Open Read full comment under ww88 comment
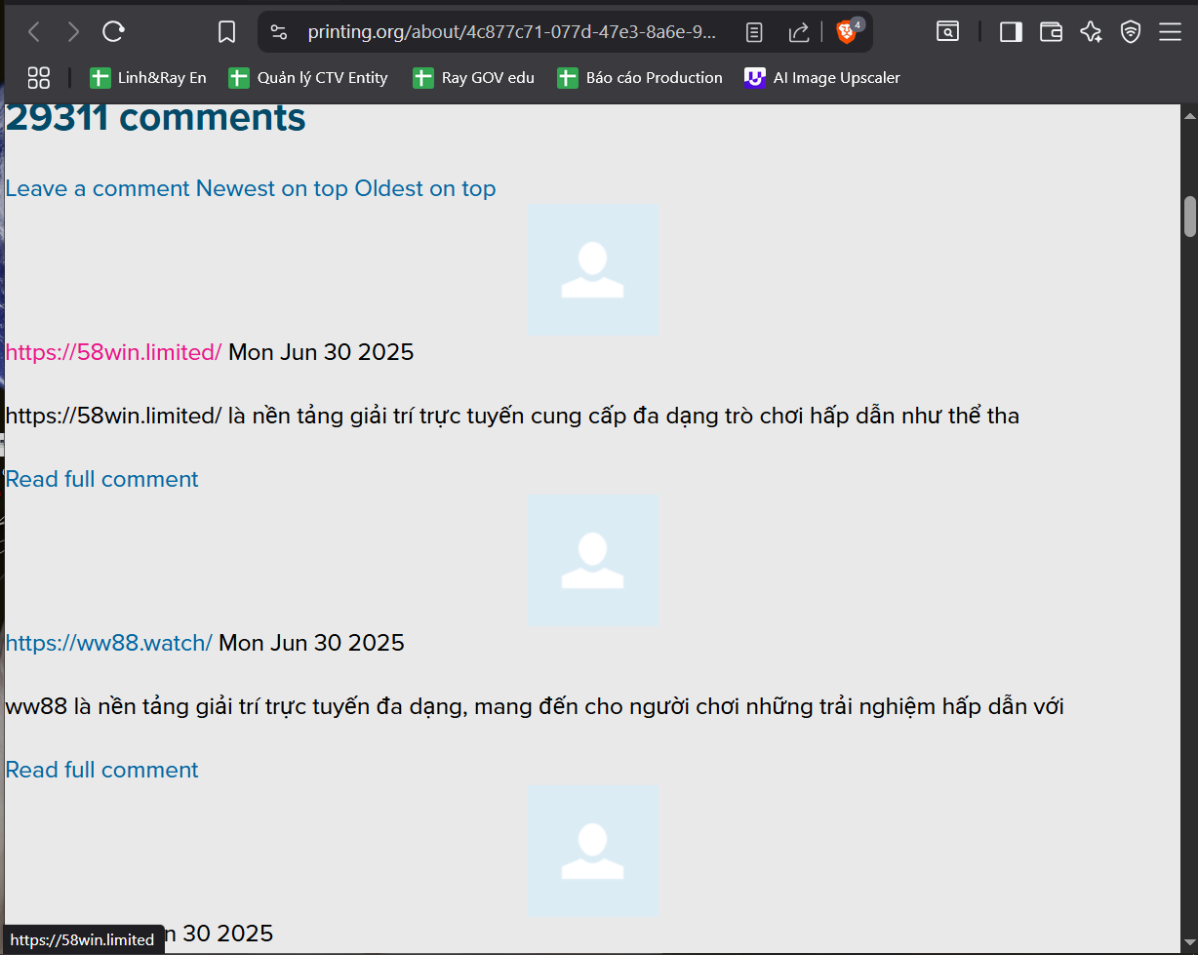This screenshot has width=1198, height=955. [x=102, y=770]
